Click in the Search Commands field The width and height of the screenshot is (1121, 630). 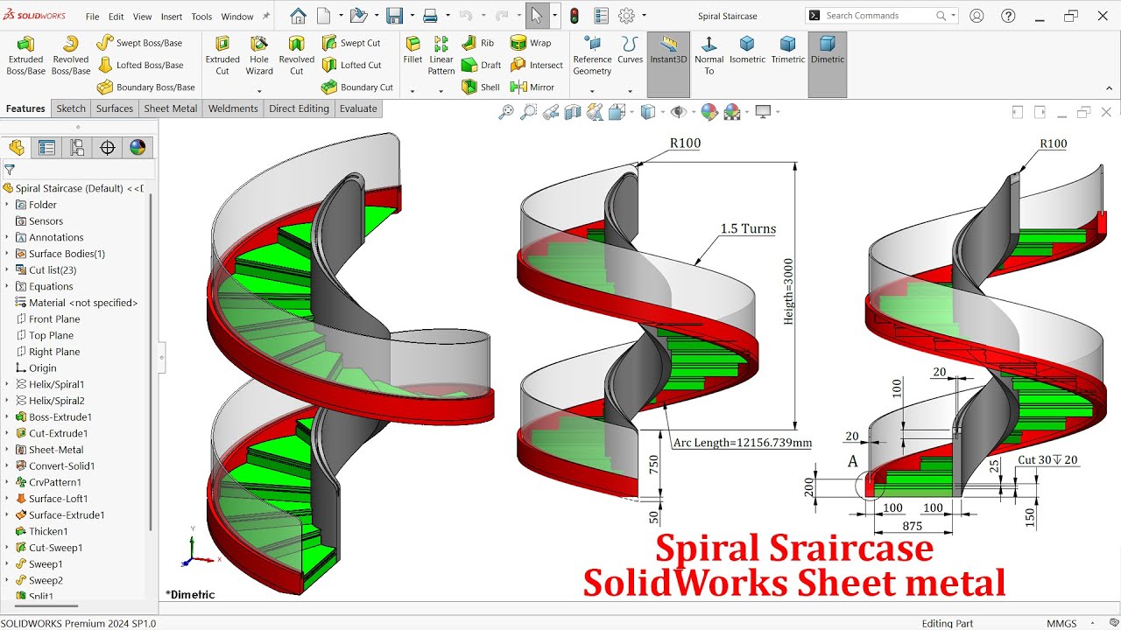pyautogui.click(x=878, y=16)
